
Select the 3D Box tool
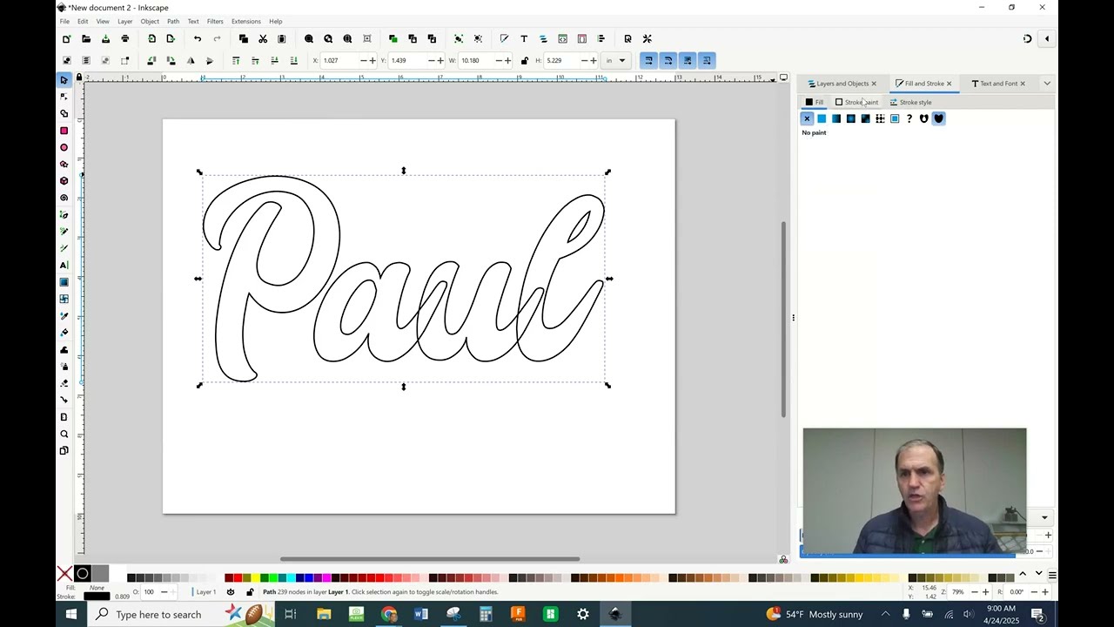coord(64,181)
